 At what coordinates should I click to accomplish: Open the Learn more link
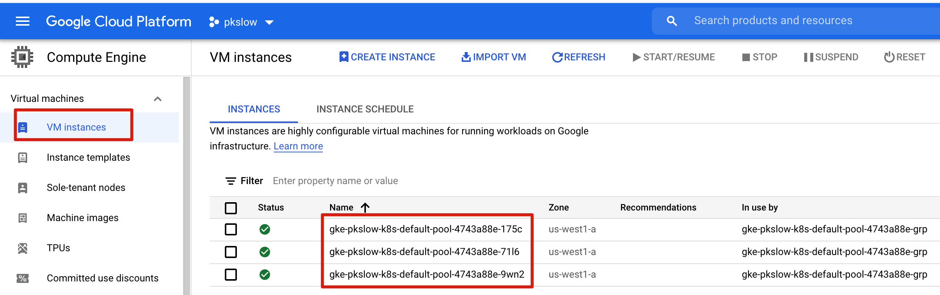[x=298, y=146]
